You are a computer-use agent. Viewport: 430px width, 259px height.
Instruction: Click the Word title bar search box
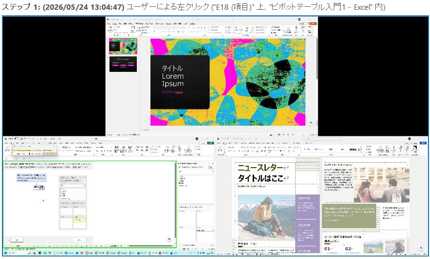322,139
